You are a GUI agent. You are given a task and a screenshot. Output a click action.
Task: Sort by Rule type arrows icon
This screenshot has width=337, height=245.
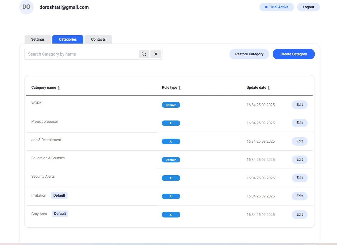pos(180,88)
